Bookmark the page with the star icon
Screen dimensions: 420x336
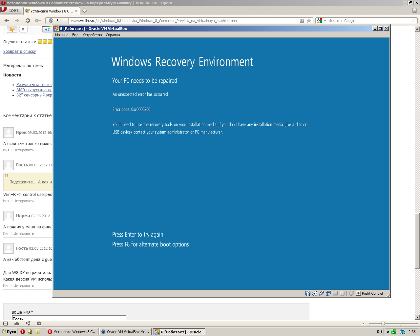[309, 21]
